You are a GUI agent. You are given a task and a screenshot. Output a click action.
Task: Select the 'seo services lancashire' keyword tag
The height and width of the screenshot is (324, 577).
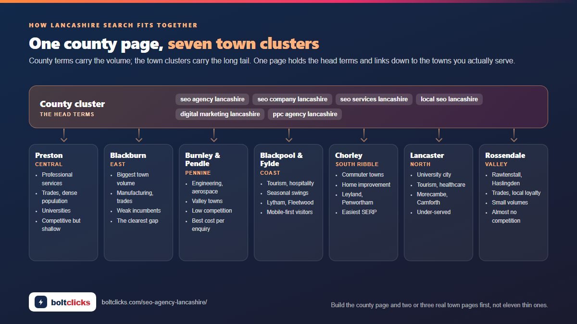[x=374, y=99]
